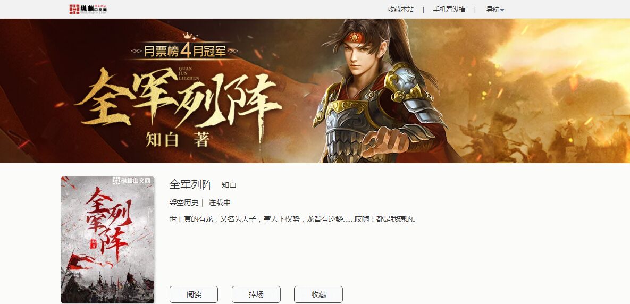The height and width of the screenshot is (304, 630).
Task: Click the 连载中 status label
Action: 220,202
